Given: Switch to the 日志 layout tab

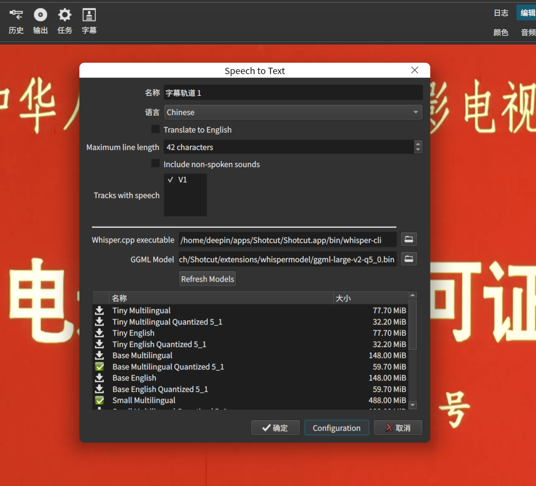Looking at the screenshot, I should [501, 13].
